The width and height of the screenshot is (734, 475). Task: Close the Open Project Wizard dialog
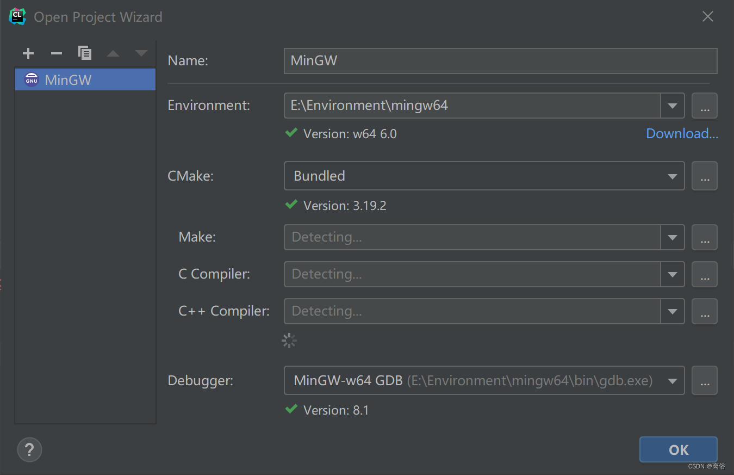(x=708, y=17)
